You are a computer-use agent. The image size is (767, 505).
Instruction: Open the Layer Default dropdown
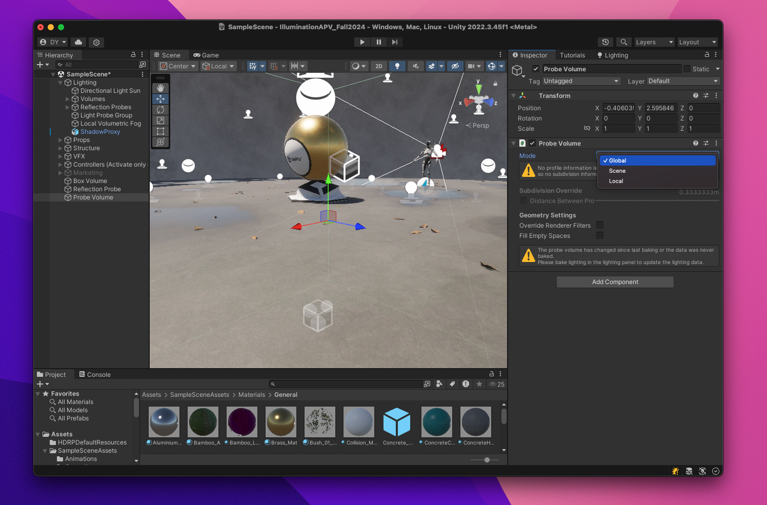click(683, 81)
